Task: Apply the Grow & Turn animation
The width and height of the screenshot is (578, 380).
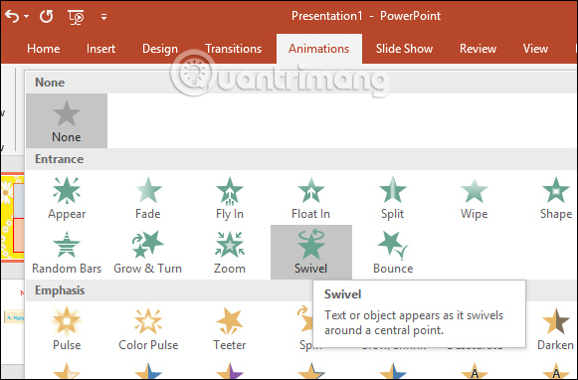Action: (x=148, y=253)
